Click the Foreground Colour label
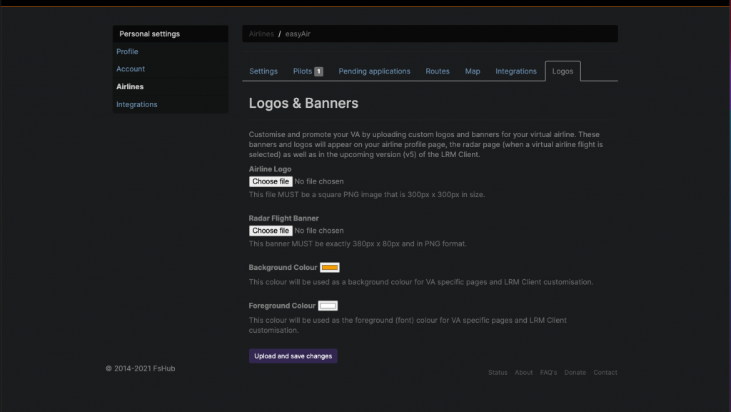The width and height of the screenshot is (731, 412). (x=281, y=306)
